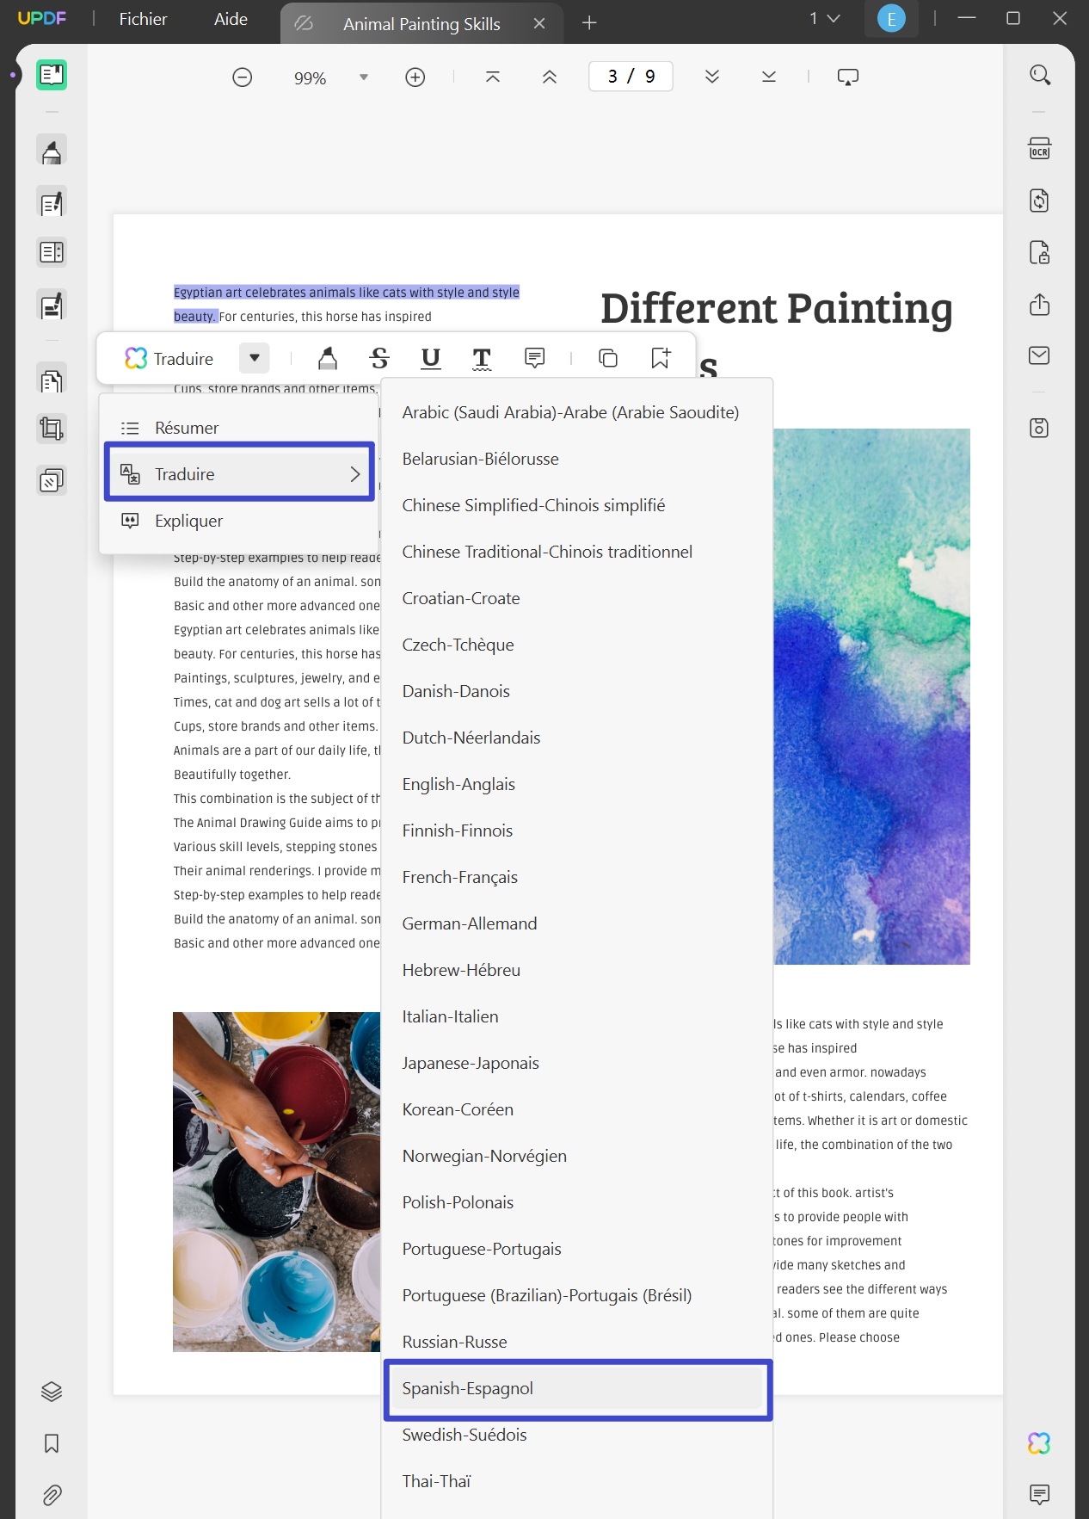Select Hebrew-Hébreu language

point(577,970)
